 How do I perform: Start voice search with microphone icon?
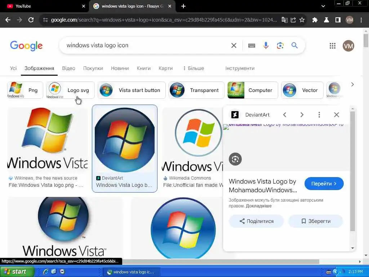(266, 45)
